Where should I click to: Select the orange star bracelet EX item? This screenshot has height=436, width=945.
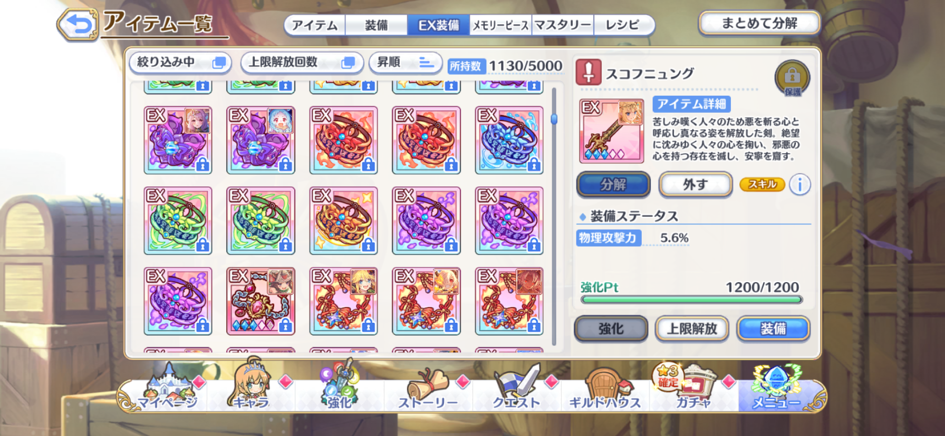(344, 221)
